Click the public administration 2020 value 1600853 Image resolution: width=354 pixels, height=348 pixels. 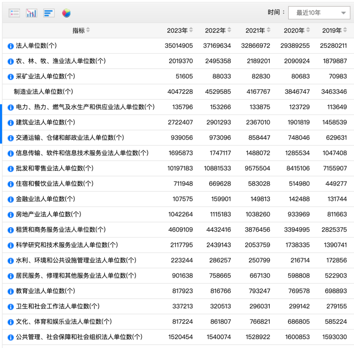(297, 337)
